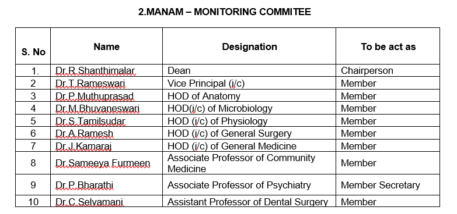Click 'HOD (i/c) of Physiology' text
This screenshot has height=214, width=457.
pos(218,121)
